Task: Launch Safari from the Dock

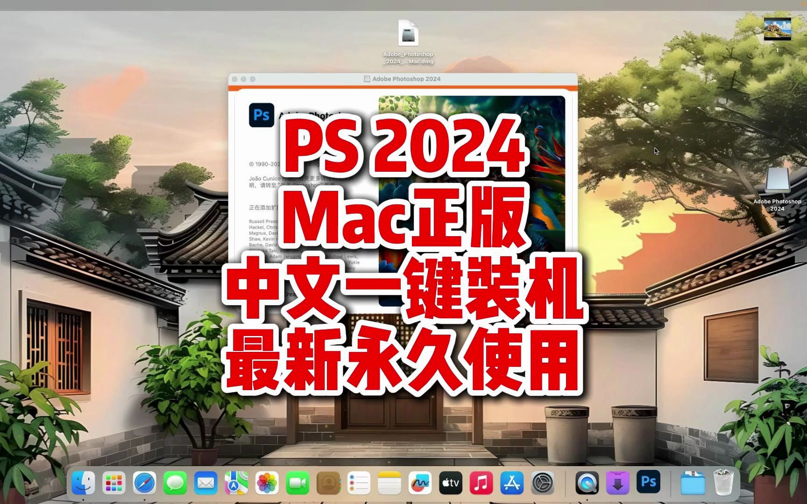Action: 145,483
